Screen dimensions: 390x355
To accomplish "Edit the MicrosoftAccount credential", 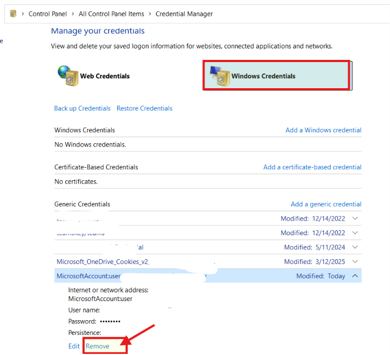I will [x=74, y=346].
